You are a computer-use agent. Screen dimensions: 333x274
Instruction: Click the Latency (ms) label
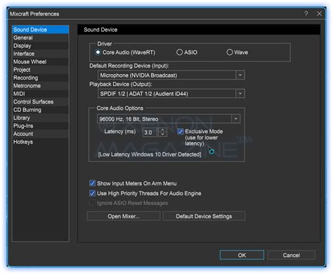[120, 132]
